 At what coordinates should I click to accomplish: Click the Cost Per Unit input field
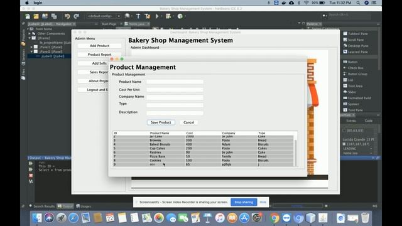click(175, 90)
